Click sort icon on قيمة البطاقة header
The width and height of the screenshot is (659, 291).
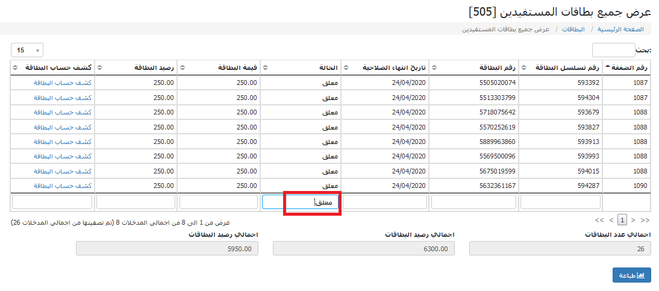[x=183, y=67]
